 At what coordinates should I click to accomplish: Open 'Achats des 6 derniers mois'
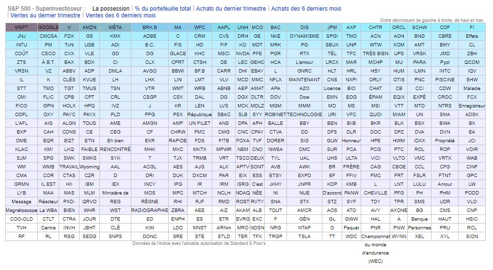(x=306, y=9)
